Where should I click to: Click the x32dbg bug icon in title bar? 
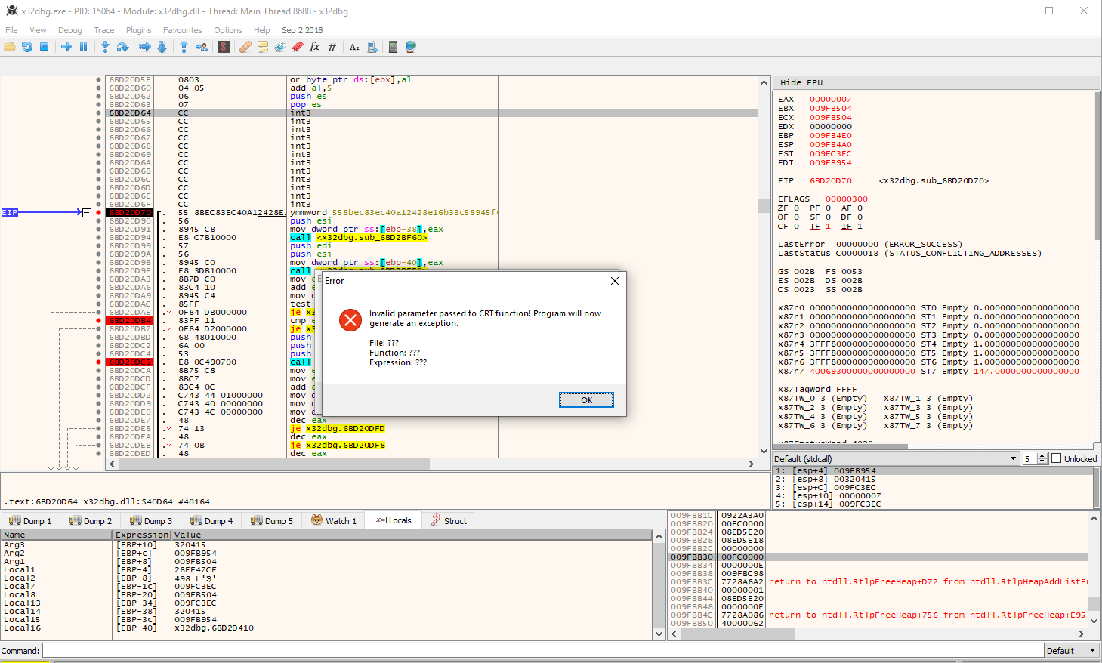(x=11, y=11)
